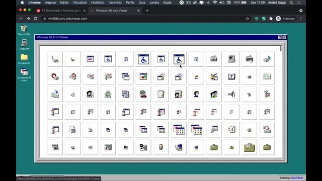The height and width of the screenshot is (181, 322).
Task: Open the Ajuda menu
Action: click(x=167, y=3)
